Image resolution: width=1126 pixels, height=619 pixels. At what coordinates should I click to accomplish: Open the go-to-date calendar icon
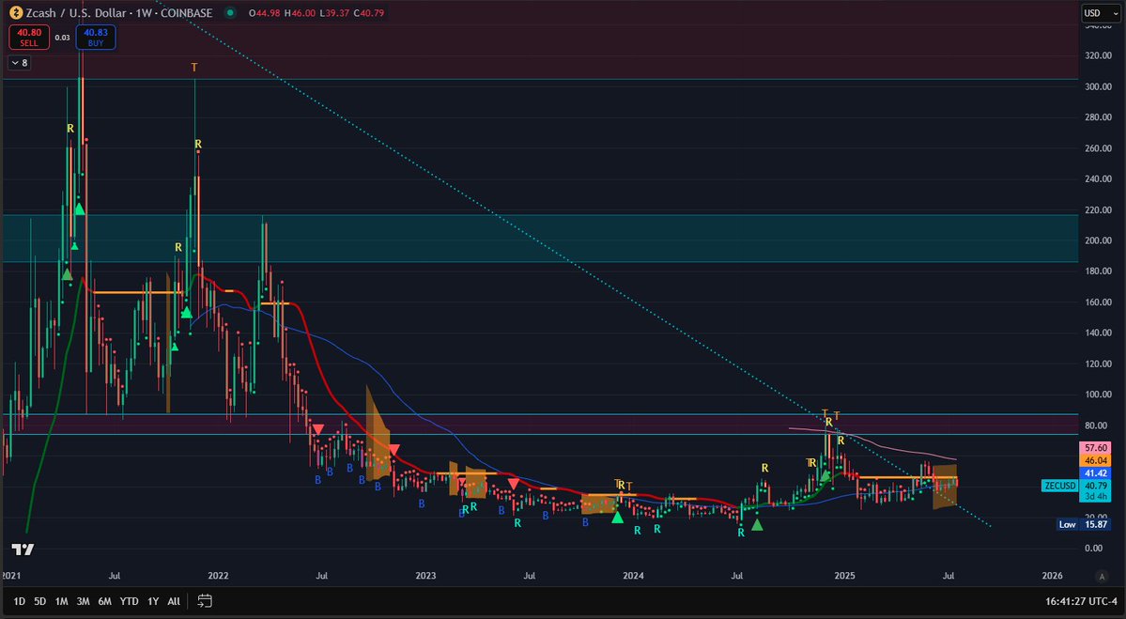pos(205,601)
